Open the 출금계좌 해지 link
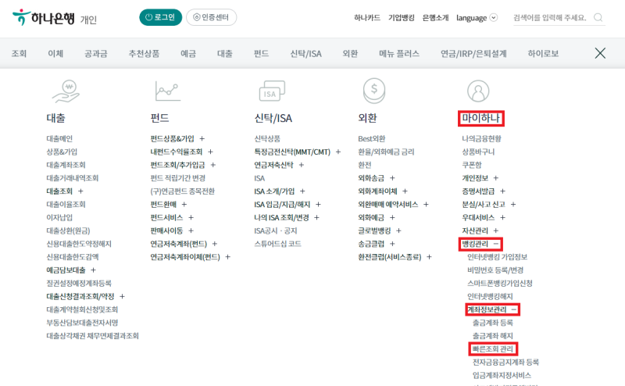Screen dimensions: 625x386 click(493, 336)
